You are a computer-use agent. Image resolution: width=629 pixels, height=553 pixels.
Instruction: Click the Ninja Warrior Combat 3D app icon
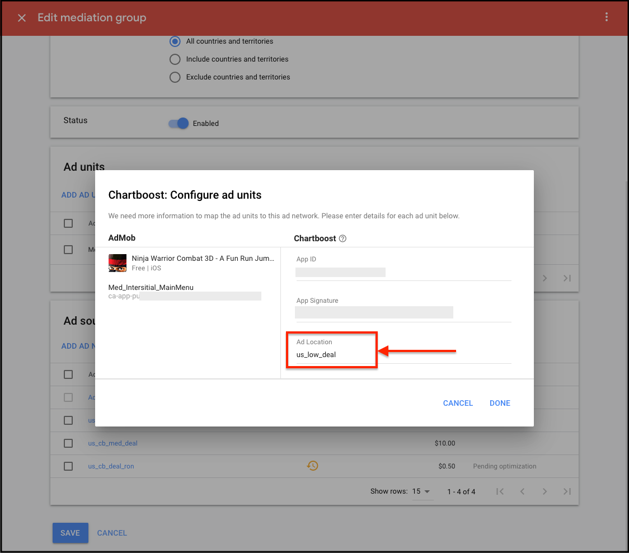pyautogui.click(x=118, y=263)
